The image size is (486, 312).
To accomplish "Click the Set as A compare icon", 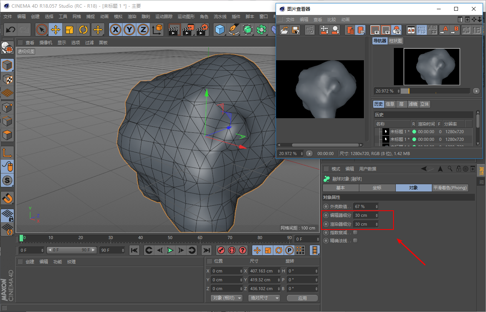I will point(444,30).
